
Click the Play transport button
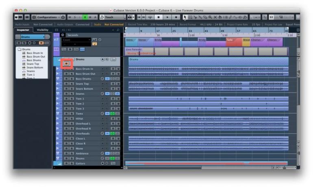click(x=167, y=17)
